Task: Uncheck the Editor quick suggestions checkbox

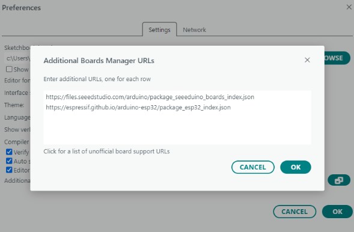Action: pos(9,170)
